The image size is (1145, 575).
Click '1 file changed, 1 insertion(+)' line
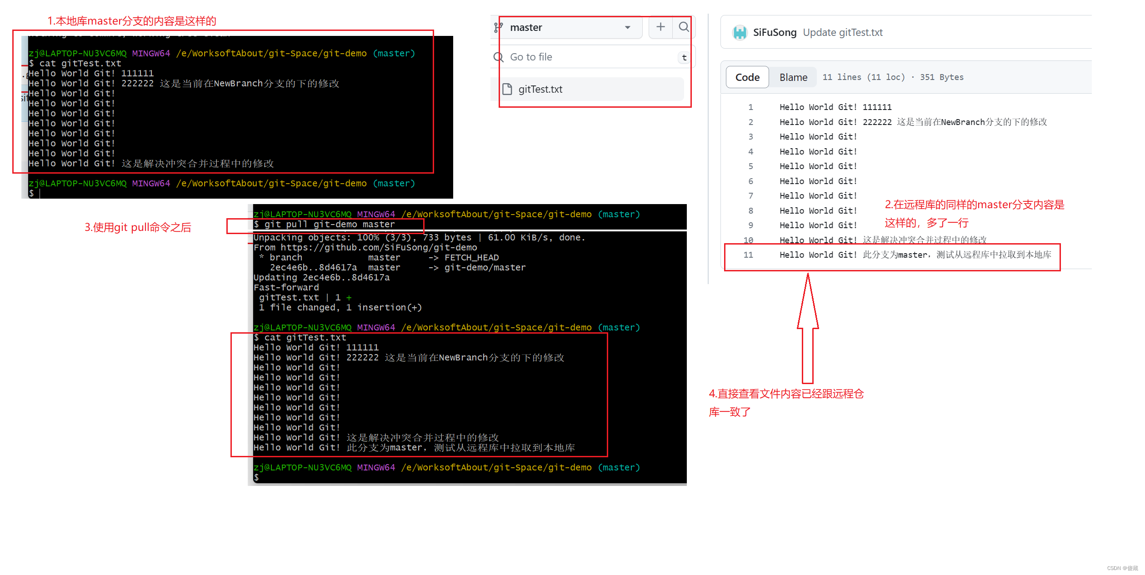pos(340,308)
